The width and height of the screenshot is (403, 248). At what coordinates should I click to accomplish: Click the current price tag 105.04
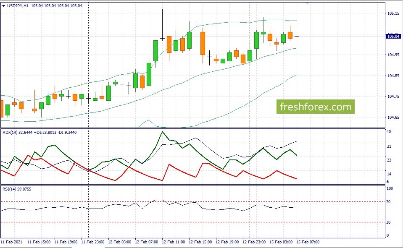[x=393, y=37]
